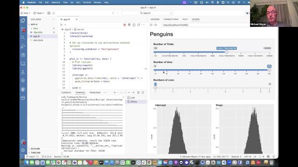
Task: Click the viewer forward arrow
Action: (x=156, y=25)
